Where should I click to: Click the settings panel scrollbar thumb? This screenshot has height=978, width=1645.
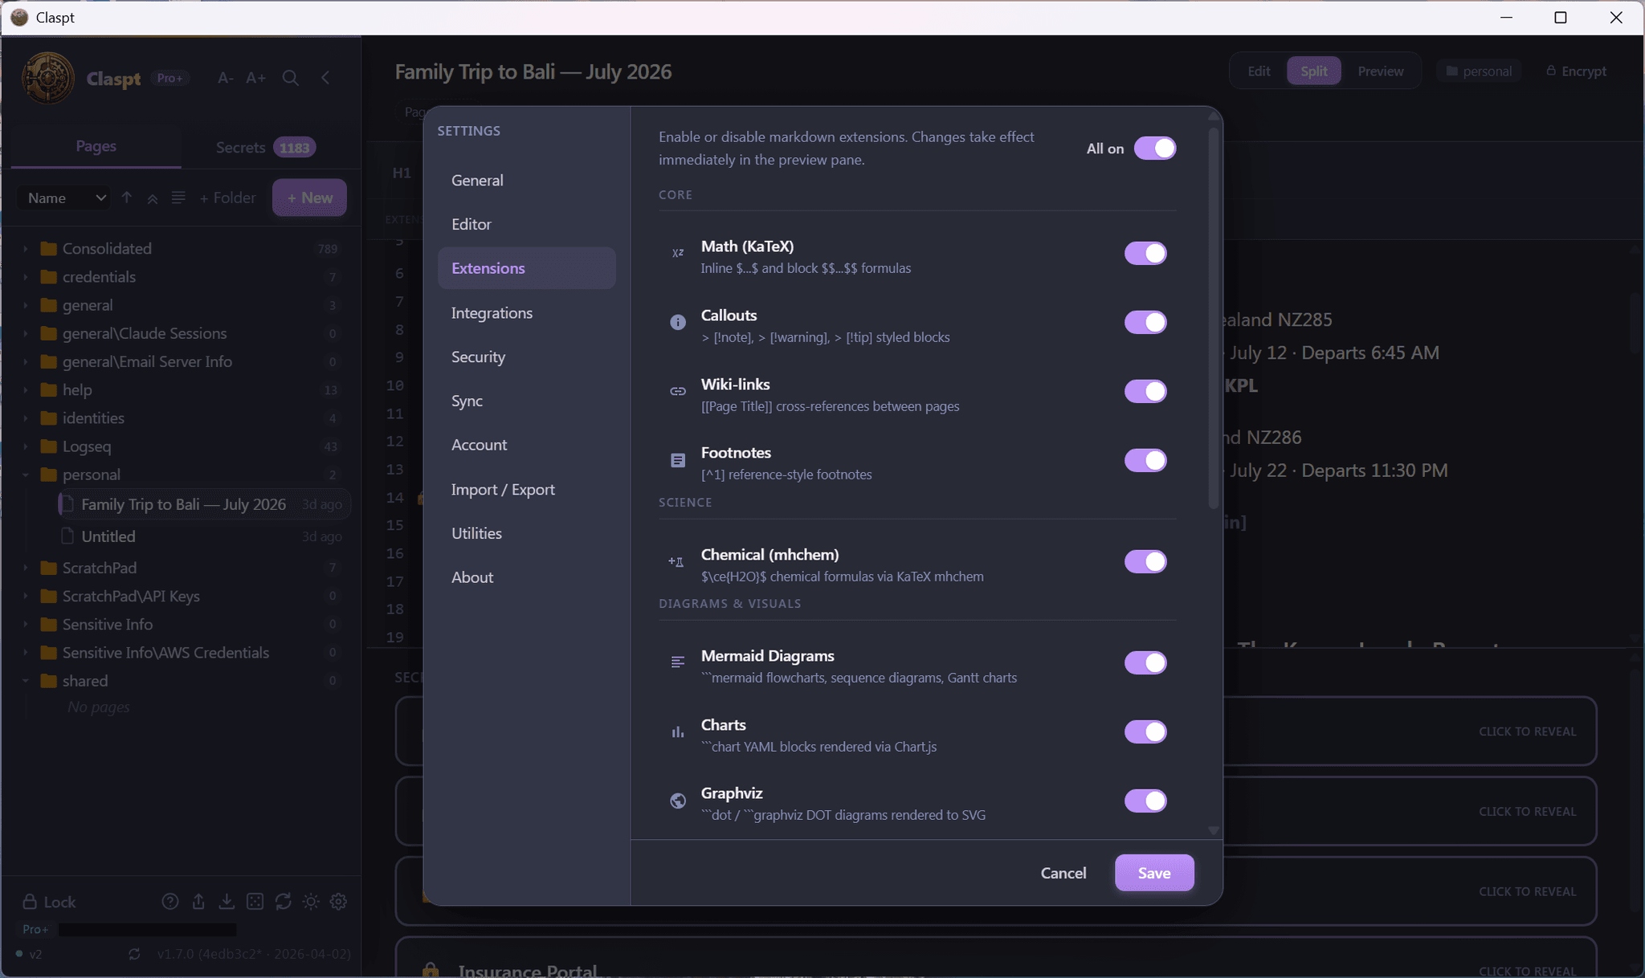click(1213, 317)
